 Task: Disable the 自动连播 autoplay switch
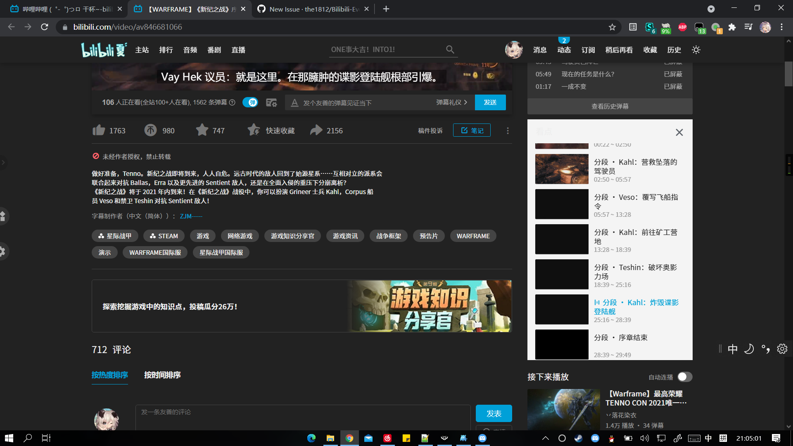[x=684, y=377]
